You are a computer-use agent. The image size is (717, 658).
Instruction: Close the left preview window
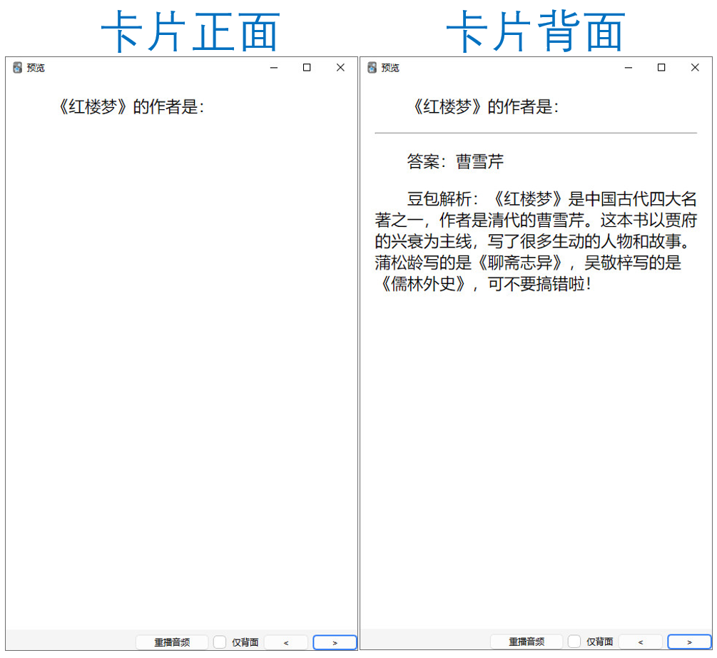click(x=340, y=68)
